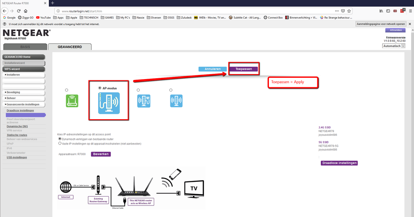Reload the router page
The image size is (414, 217).
[19, 11]
